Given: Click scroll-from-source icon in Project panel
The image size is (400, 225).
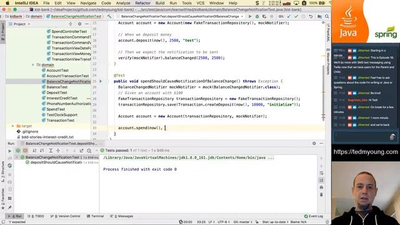Looking at the screenshot, I should coord(71,24).
